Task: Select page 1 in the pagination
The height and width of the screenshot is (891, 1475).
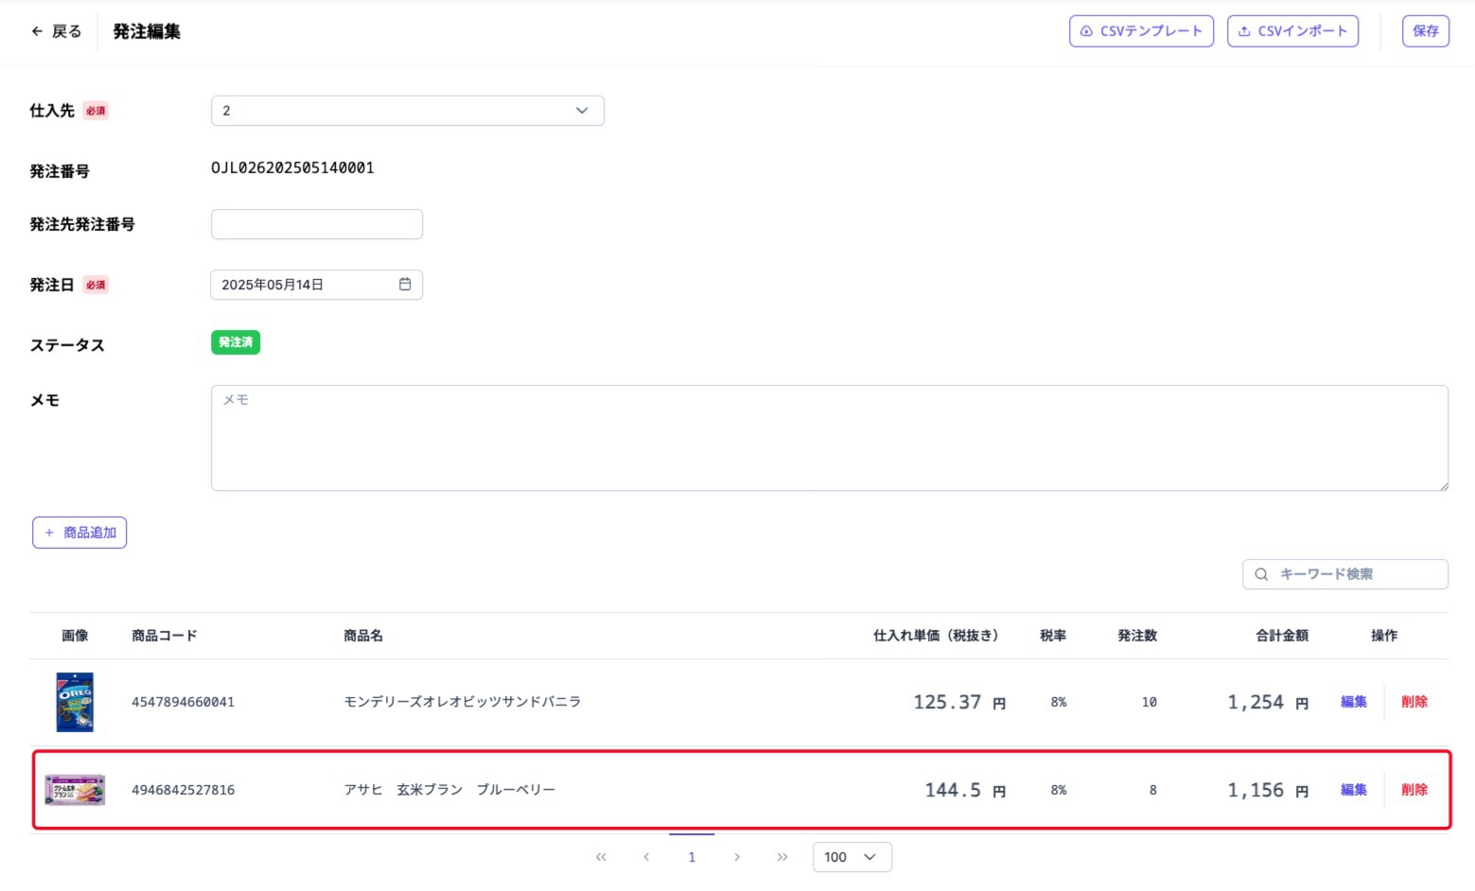Action: tap(692, 857)
